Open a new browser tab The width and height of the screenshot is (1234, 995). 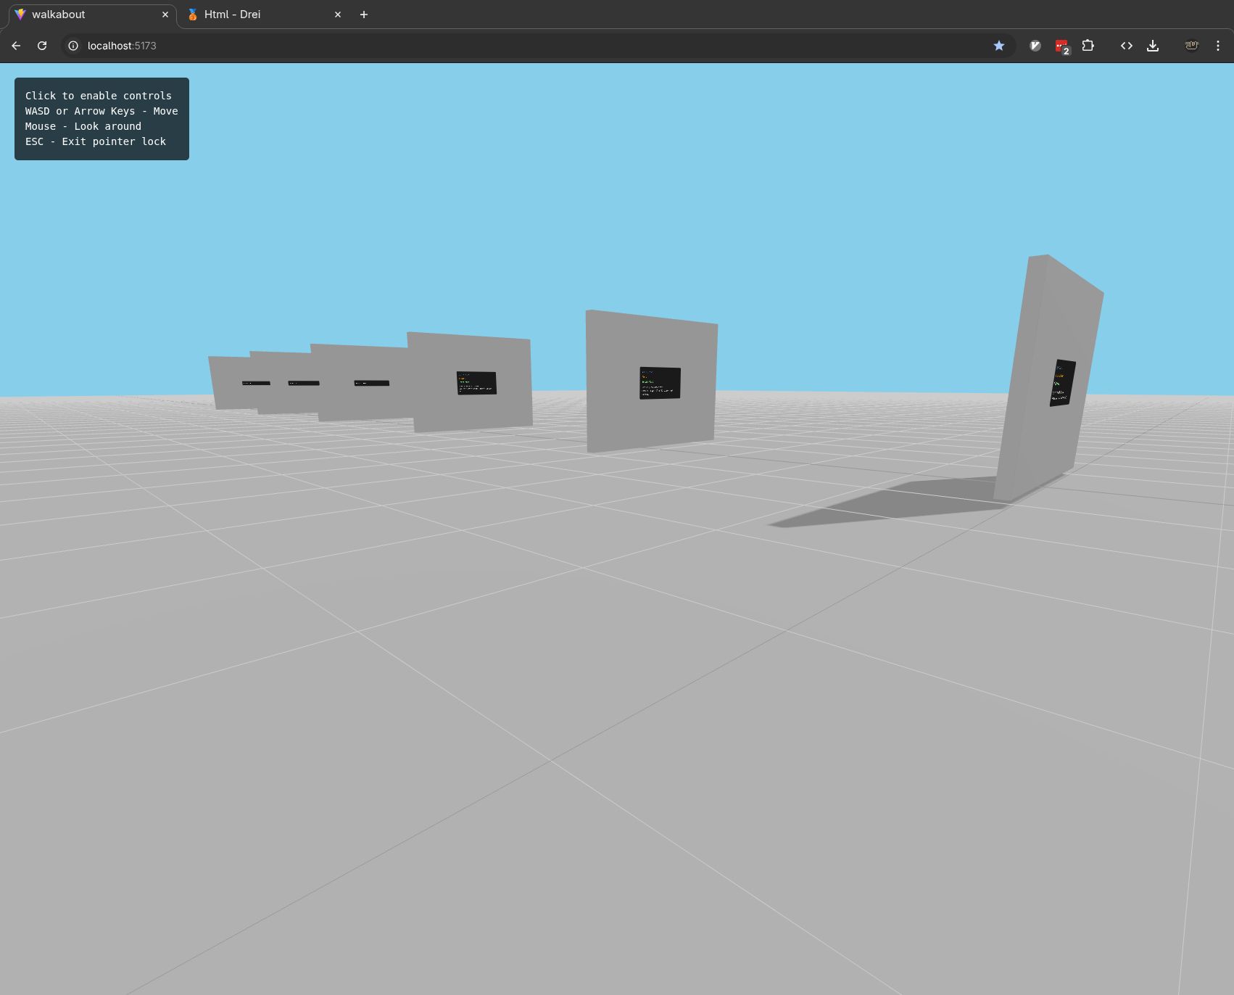point(364,15)
